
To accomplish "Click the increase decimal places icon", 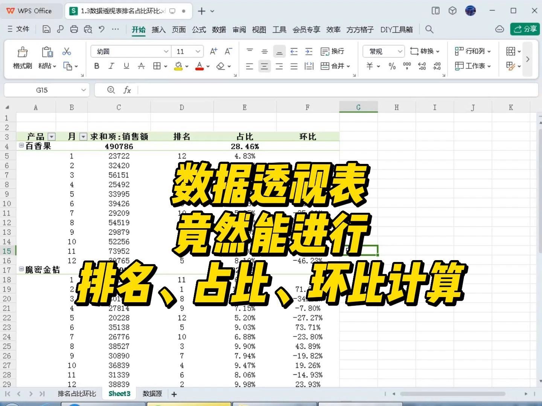I will (x=421, y=67).
